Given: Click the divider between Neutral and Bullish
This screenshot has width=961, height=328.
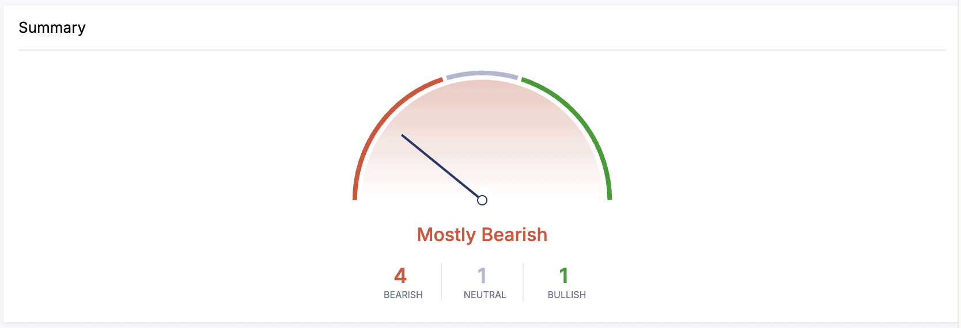Looking at the screenshot, I should (523, 282).
